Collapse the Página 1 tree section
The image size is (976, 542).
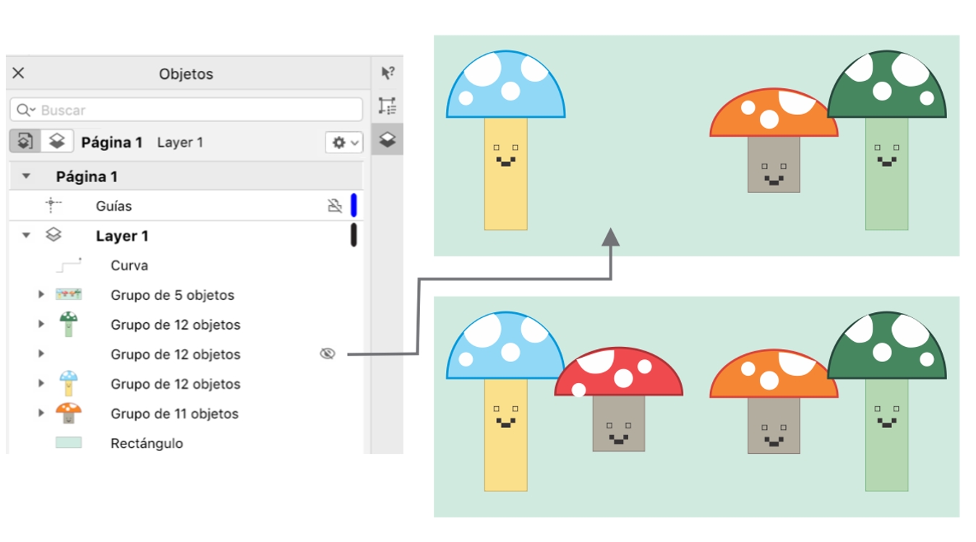27,176
